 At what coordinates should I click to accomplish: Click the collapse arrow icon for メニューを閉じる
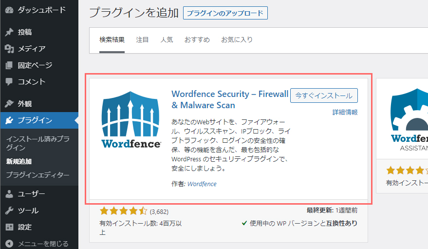9,244
